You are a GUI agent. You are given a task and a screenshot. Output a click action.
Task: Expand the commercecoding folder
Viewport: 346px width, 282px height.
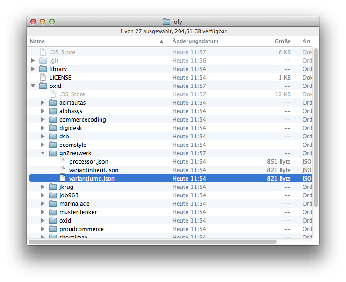43,119
